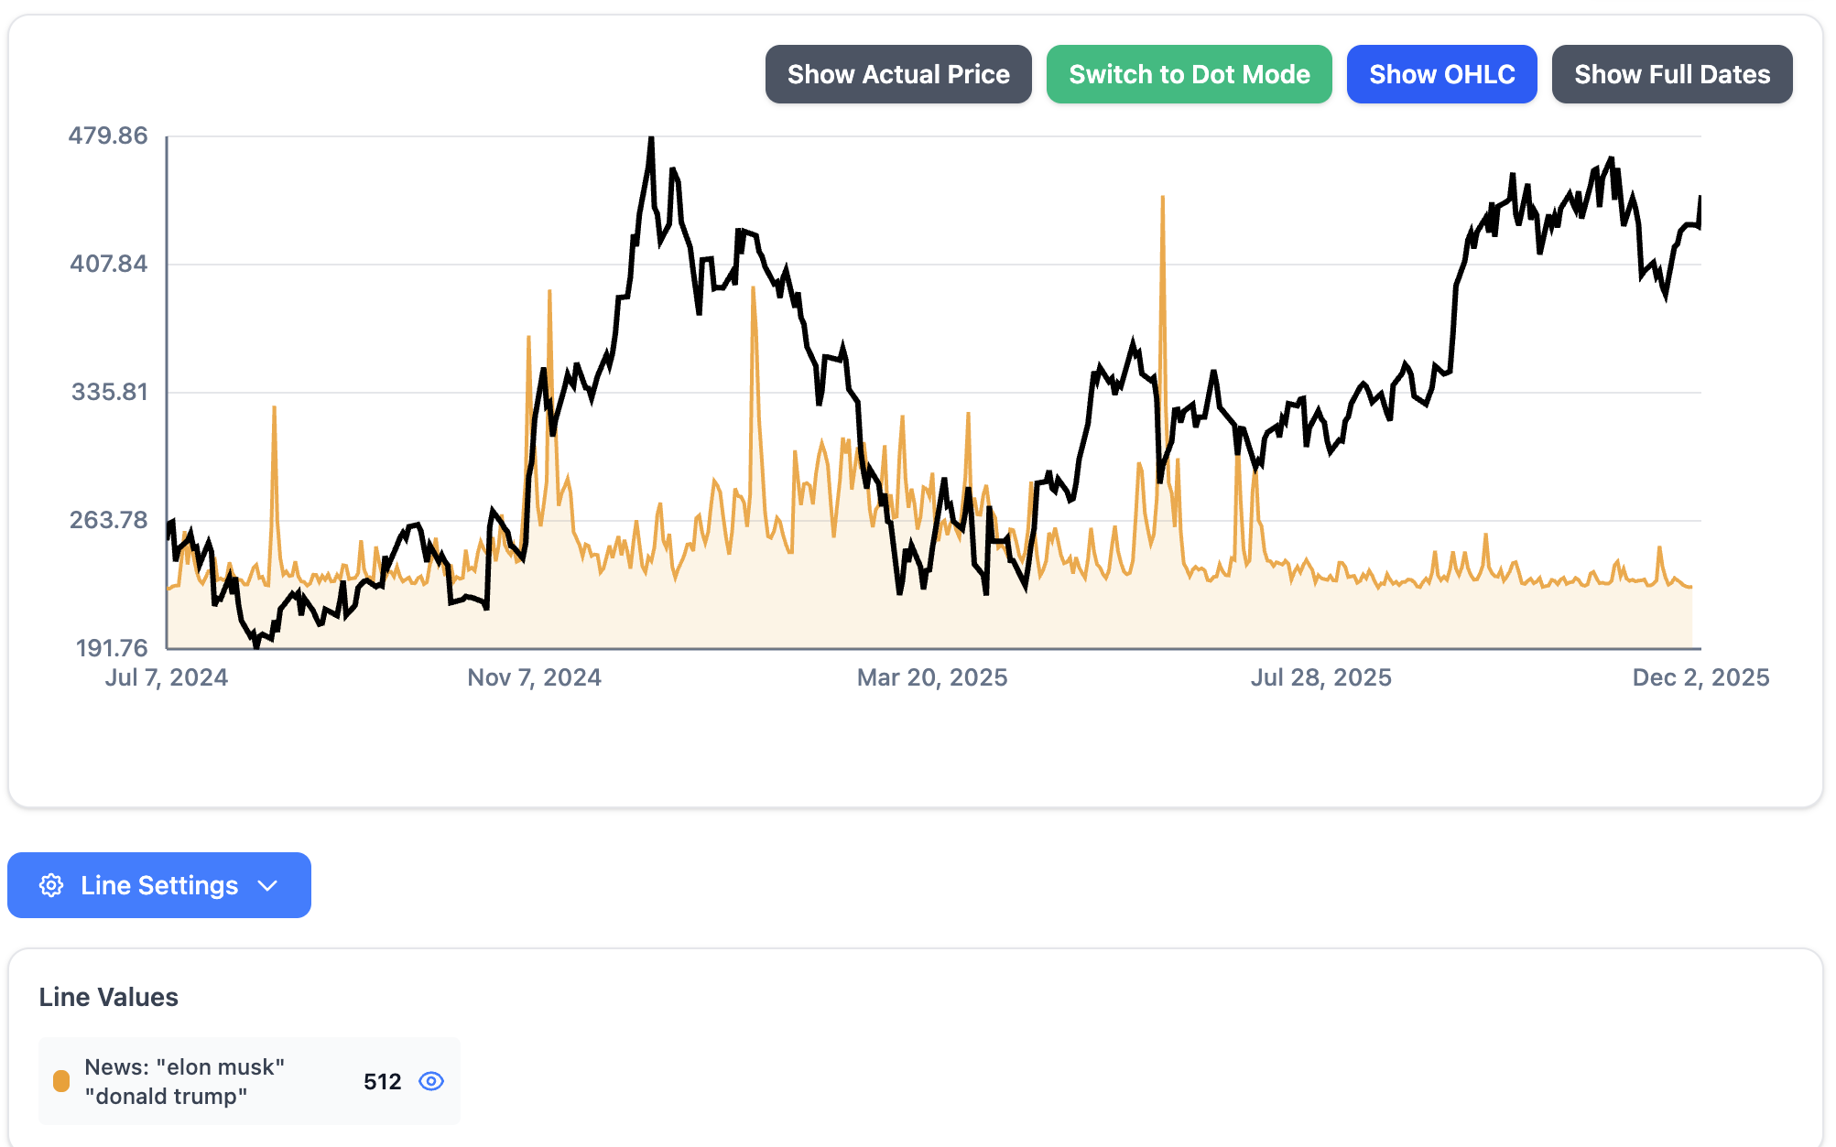Click the Nov 7, 2024 date label

(535, 677)
